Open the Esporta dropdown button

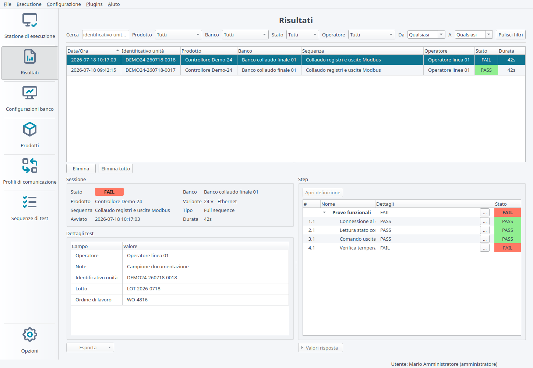pyautogui.click(x=90, y=347)
